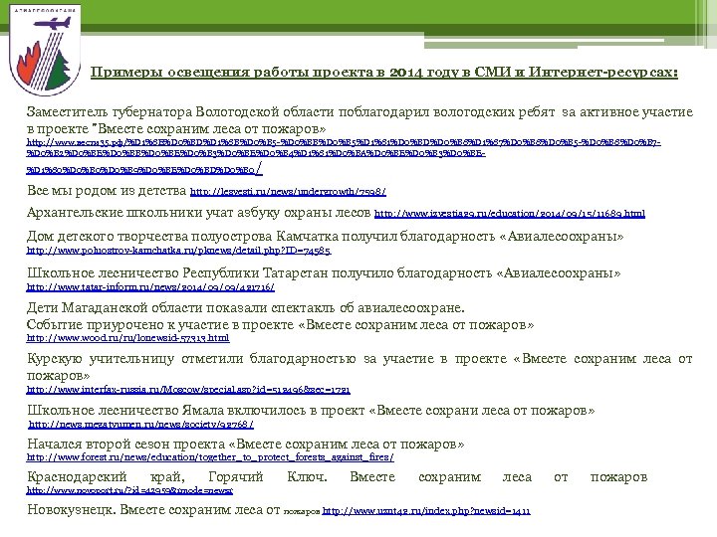This screenshot has width=717, height=537.
Task: Click text 'Все мы родом из детства'
Action: click(x=107, y=190)
